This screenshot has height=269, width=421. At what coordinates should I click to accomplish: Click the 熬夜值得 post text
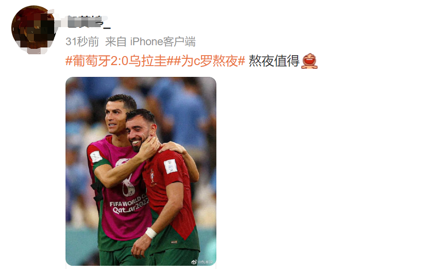(x=274, y=61)
